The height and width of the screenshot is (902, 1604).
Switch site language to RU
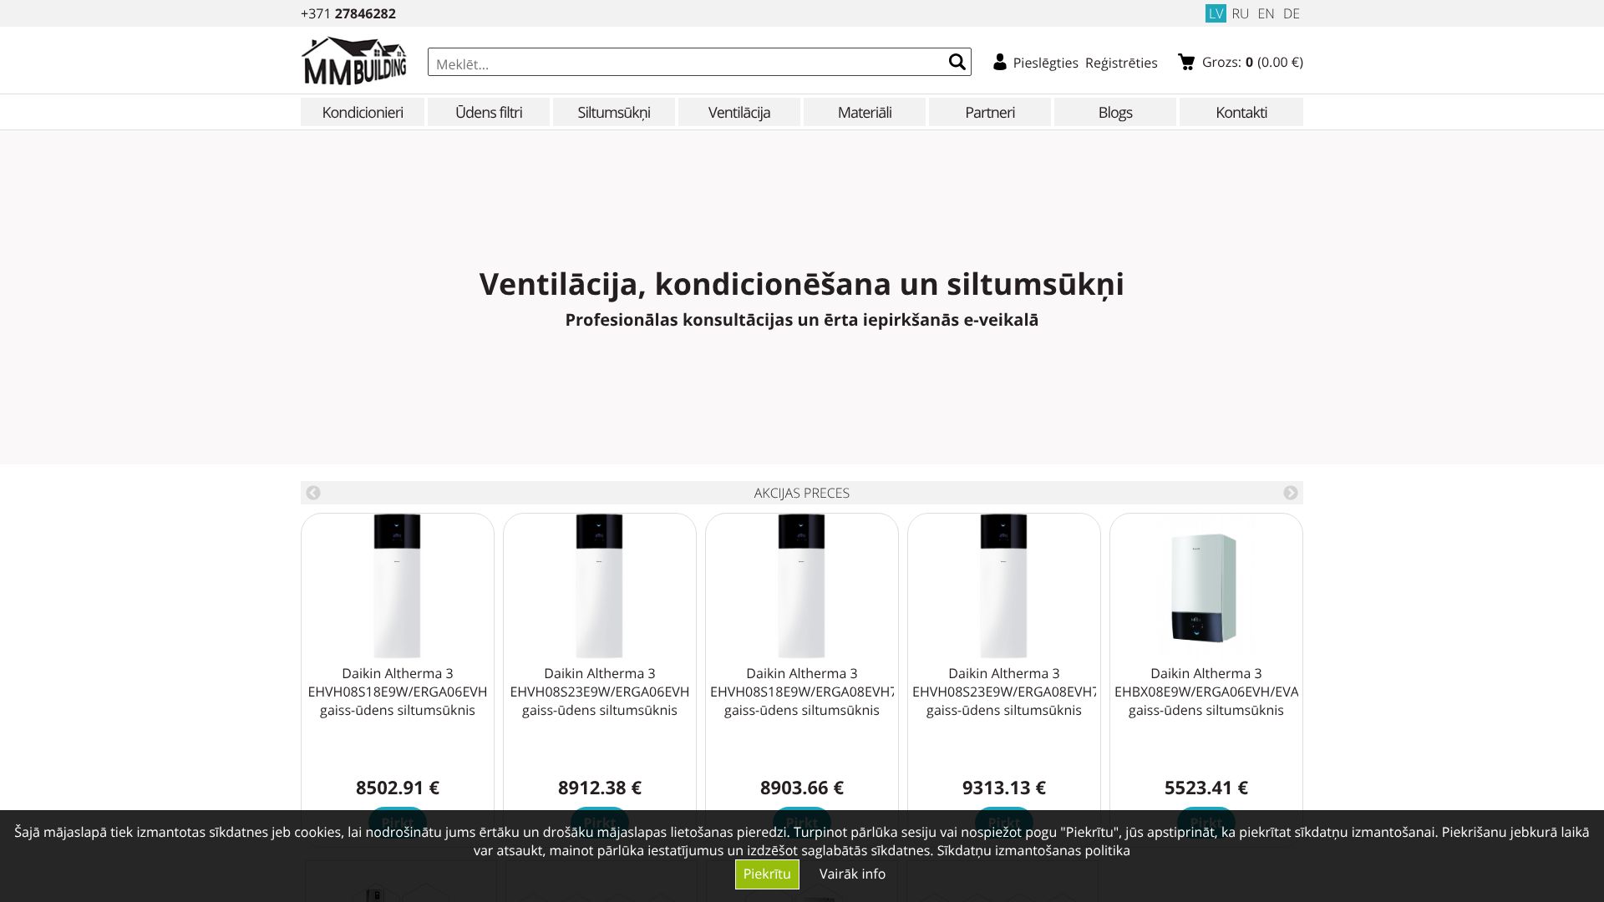tap(1241, 13)
